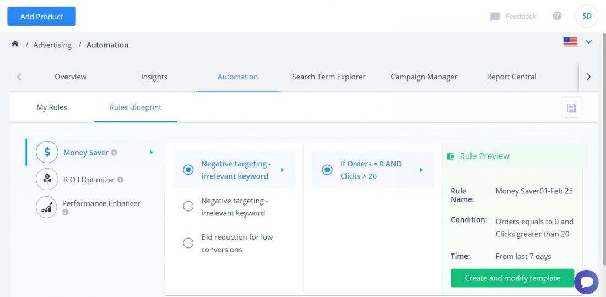Switch to the Search Term Explorer tab

329,77
